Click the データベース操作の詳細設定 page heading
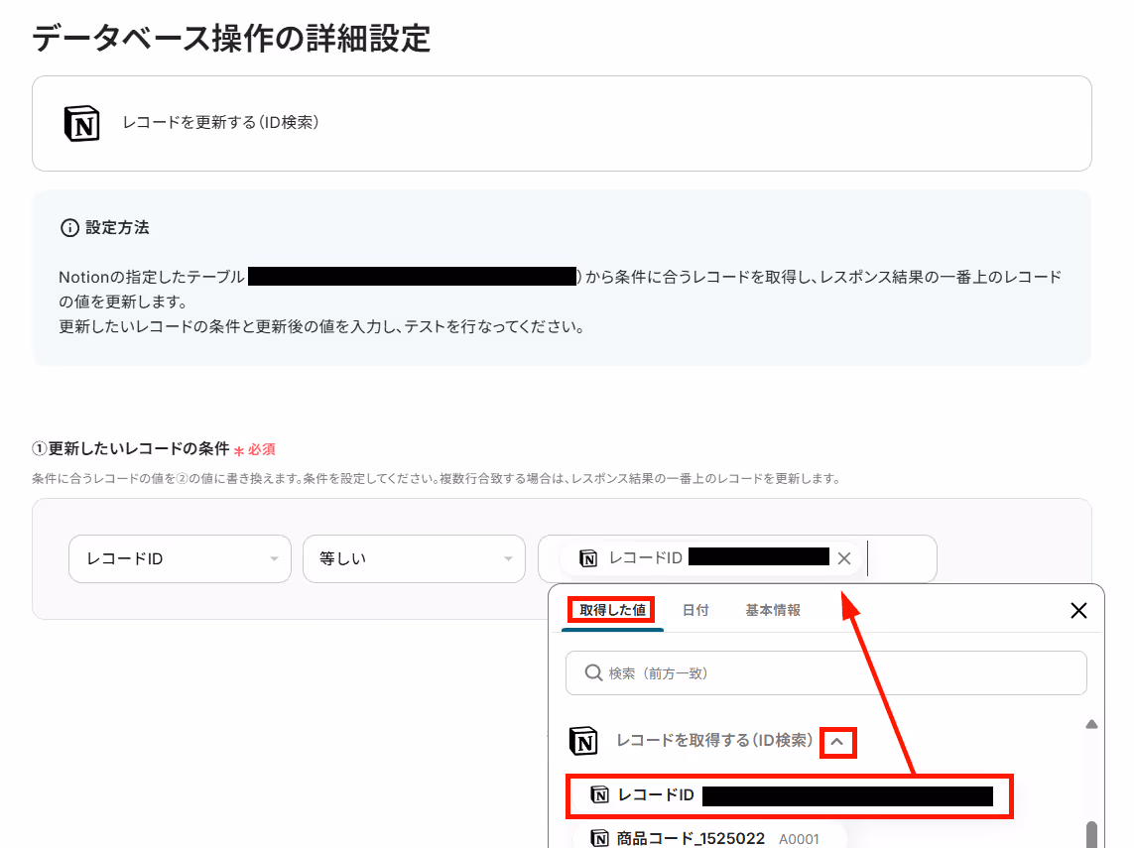 coord(231,39)
